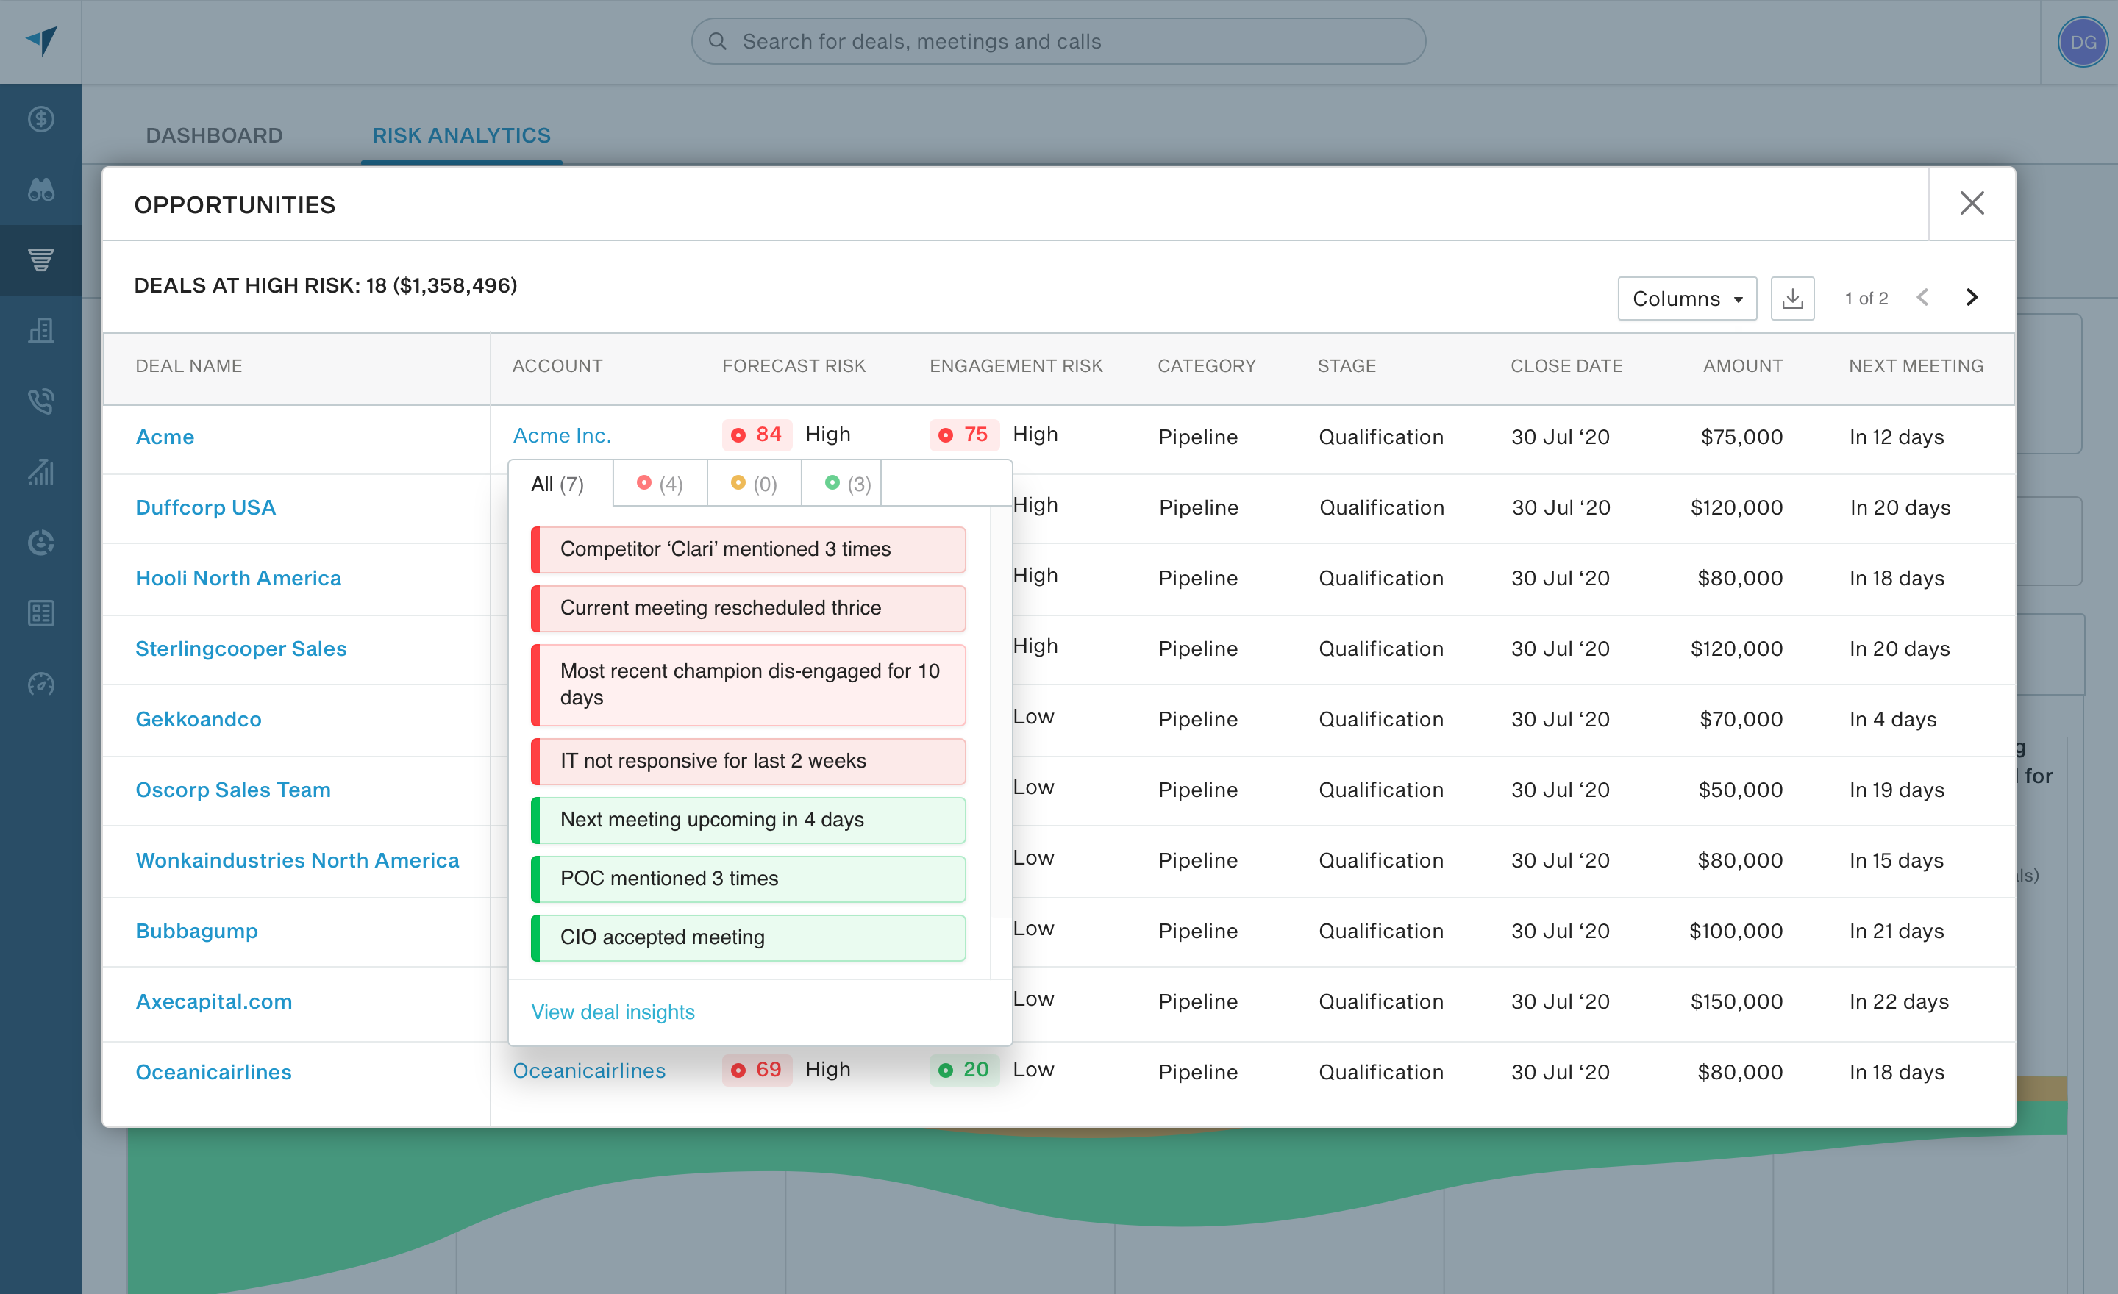Click the View deal insights link
Screen dimensions: 2118x1294
coord(613,1012)
